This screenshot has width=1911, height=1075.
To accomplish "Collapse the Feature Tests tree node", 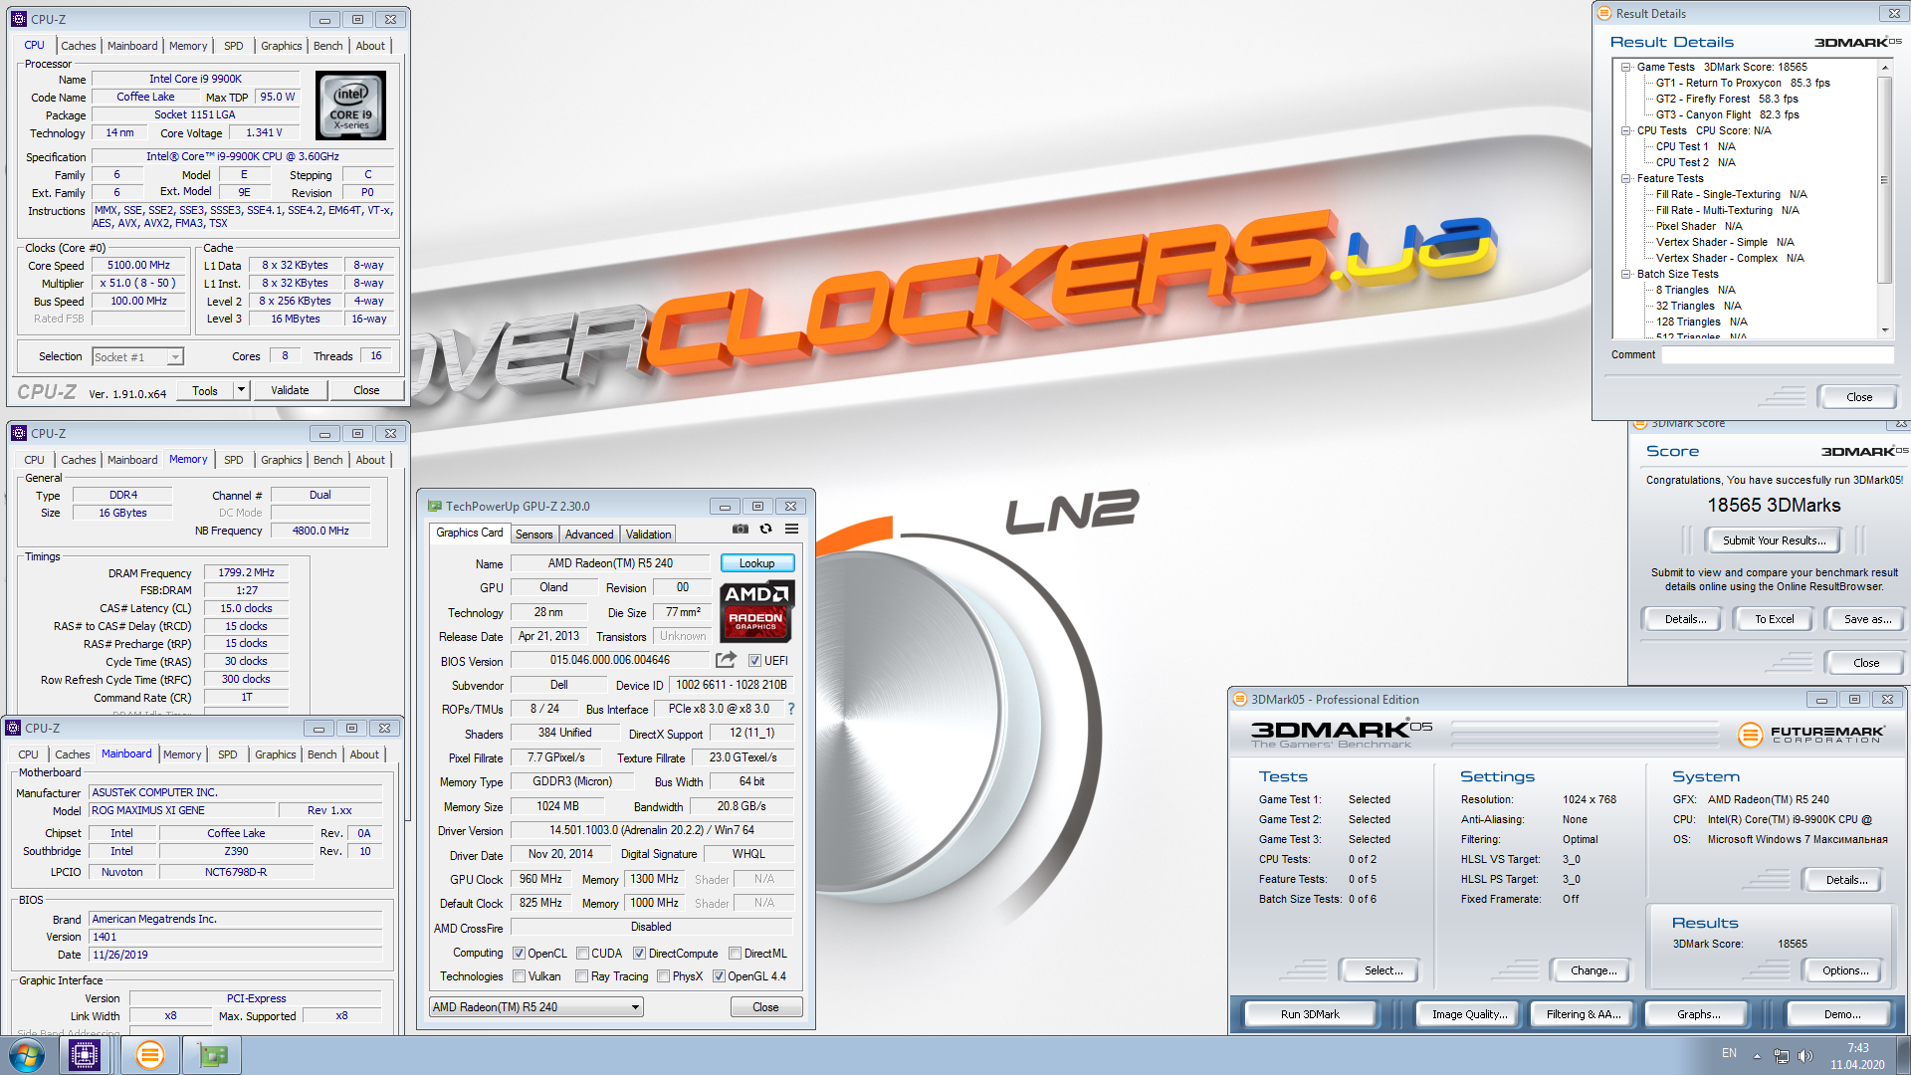I will [x=1626, y=179].
